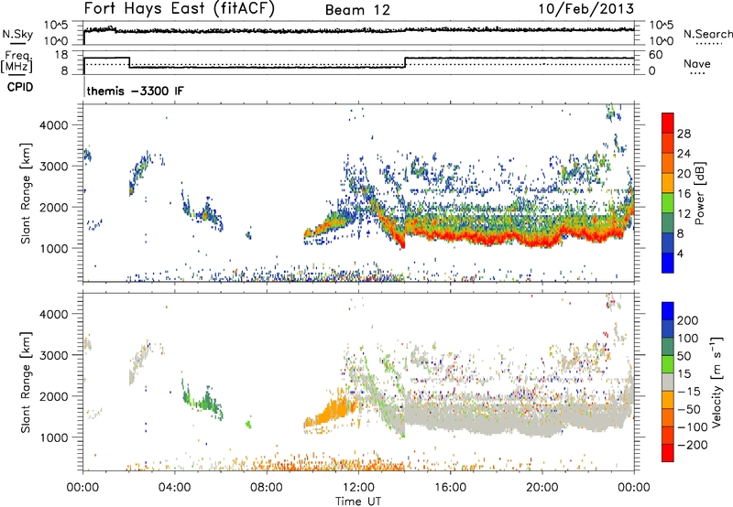Image resolution: width=733 pixels, height=507 pixels.
Task: Click the "Fort Hays East (fitACF)" title
Action: point(179,8)
